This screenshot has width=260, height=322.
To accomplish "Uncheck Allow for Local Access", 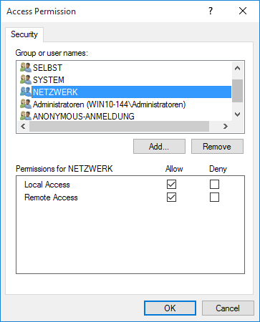I will tap(171, 185).
